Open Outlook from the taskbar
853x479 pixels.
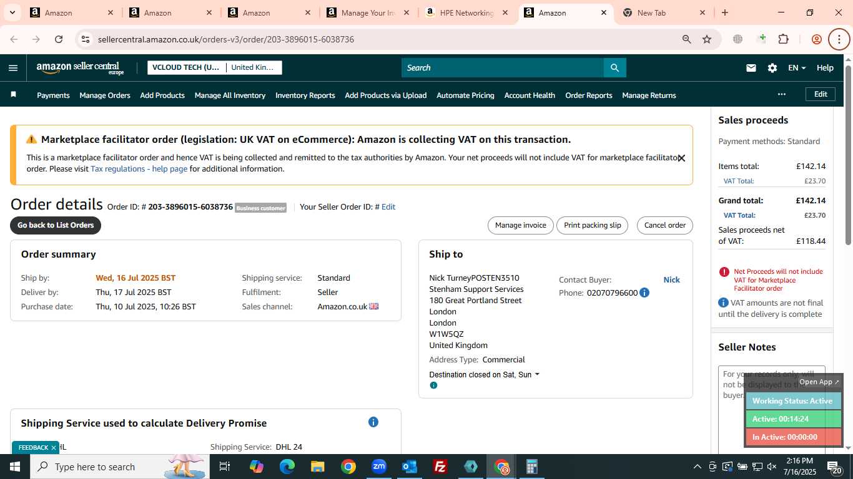pyautogui.click(x=410, y=467)
